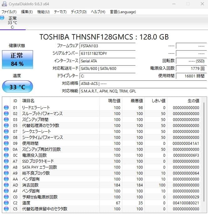Click status orb for 09 使用時間 row
Viewport: 208px width, 215px height.
click(x=6, y=144)
